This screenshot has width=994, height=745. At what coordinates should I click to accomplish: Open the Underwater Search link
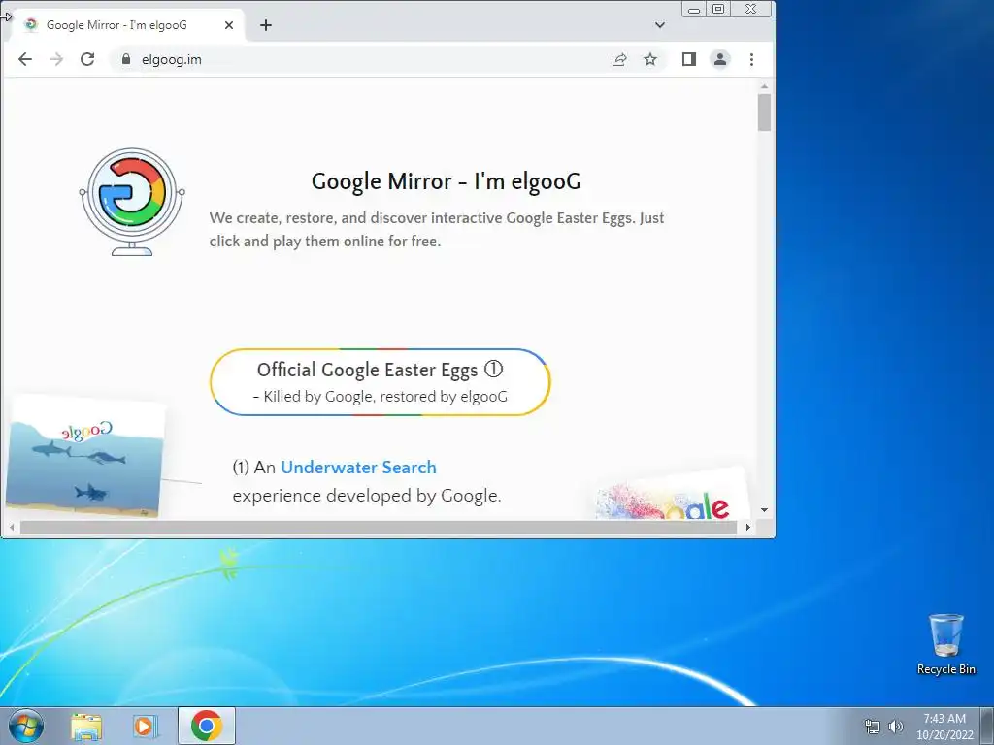click(x=358, y=468)
